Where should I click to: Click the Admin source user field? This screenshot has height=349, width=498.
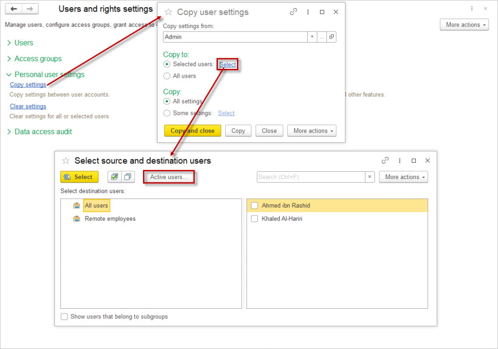pyautogui.click(x=235, y=37)
